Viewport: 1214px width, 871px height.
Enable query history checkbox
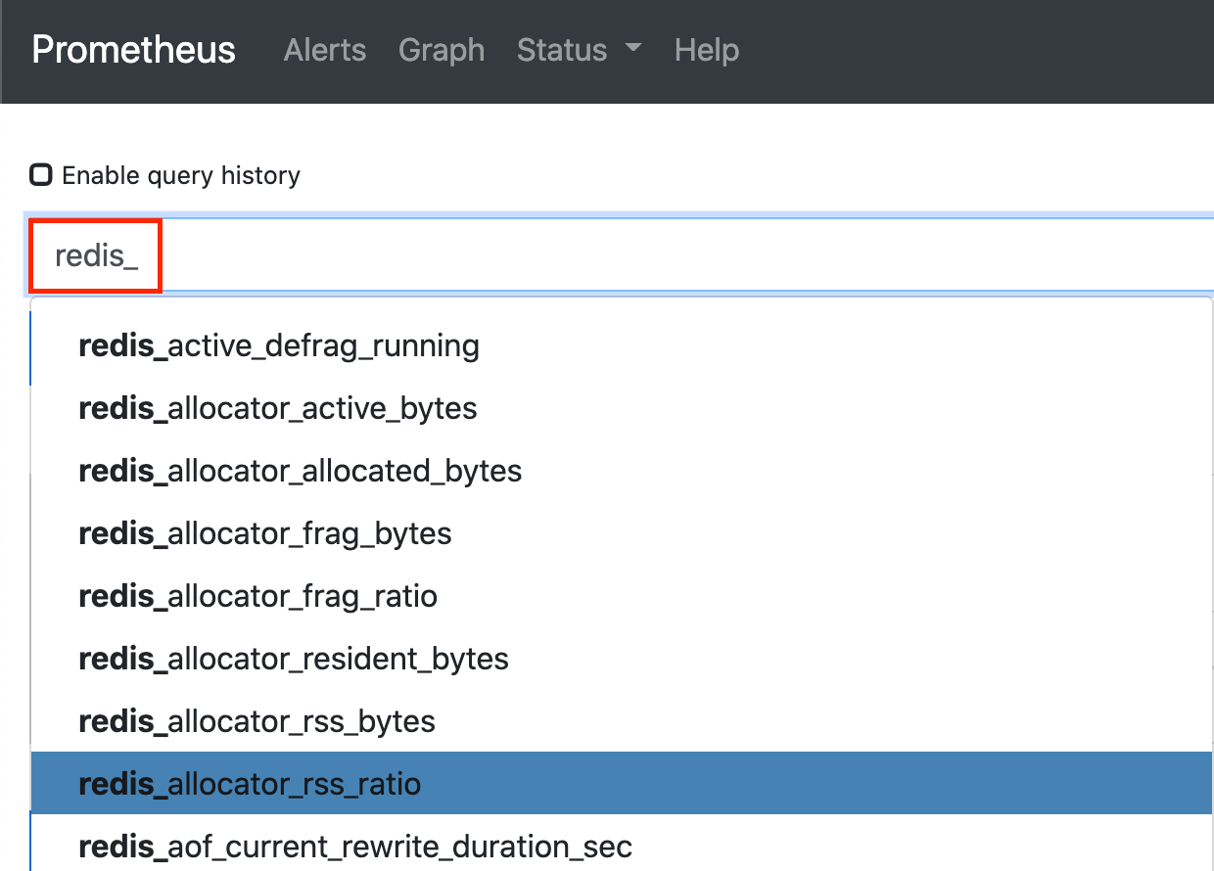(x=40, y=175)
